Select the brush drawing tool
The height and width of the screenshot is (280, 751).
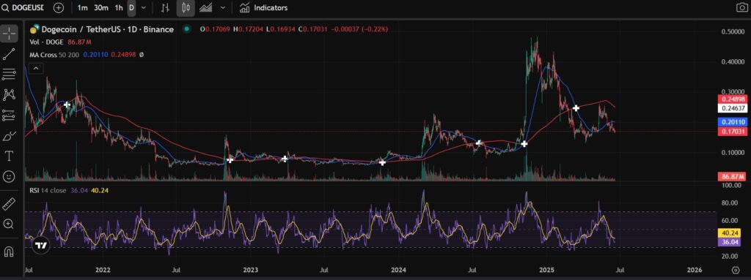click(9, 136)
